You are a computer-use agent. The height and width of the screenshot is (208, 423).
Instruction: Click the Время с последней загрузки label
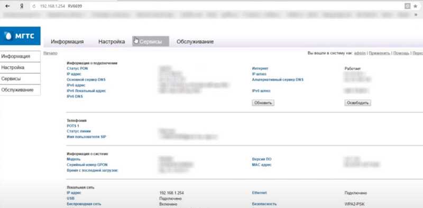click(92, 171)
